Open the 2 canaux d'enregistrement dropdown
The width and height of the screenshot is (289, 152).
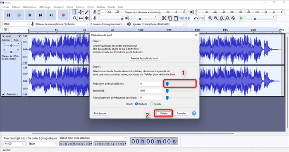108,24
